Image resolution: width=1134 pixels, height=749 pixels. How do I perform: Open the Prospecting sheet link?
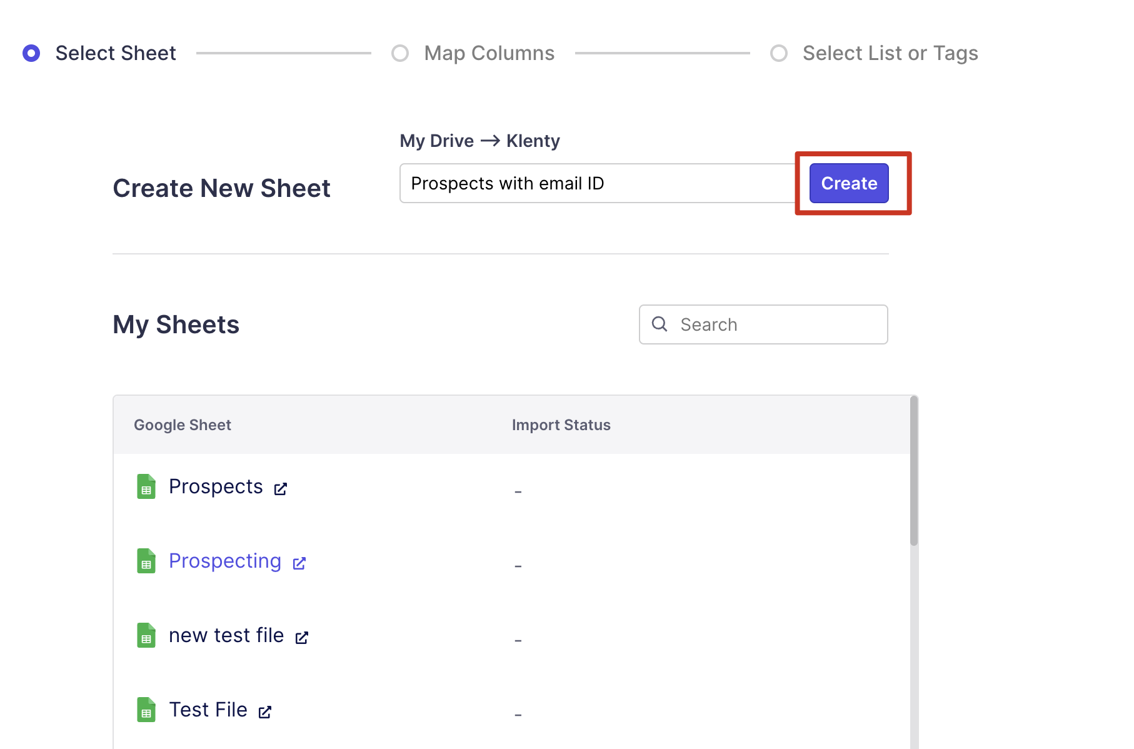[x=225, y=561]
